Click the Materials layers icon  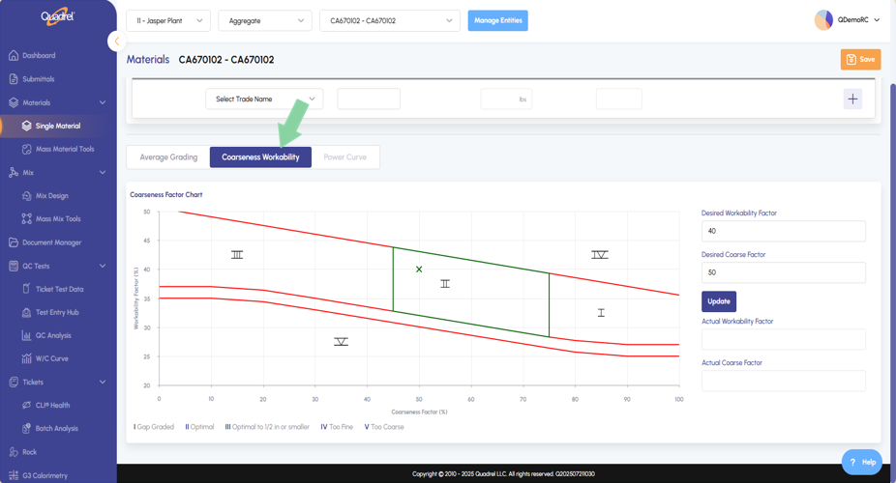(14, 102)
